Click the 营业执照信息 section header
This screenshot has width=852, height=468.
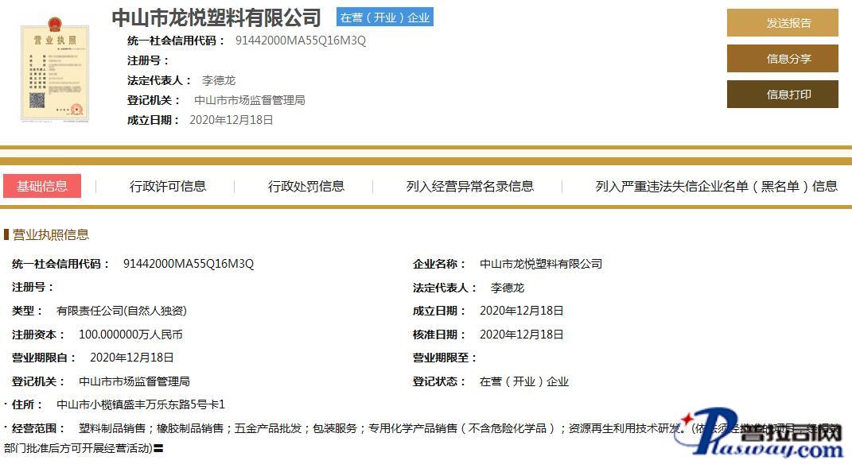coord(51,234)
